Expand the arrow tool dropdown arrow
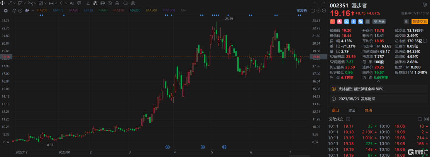This screenshot has height=157, width=430. (66, 3)
